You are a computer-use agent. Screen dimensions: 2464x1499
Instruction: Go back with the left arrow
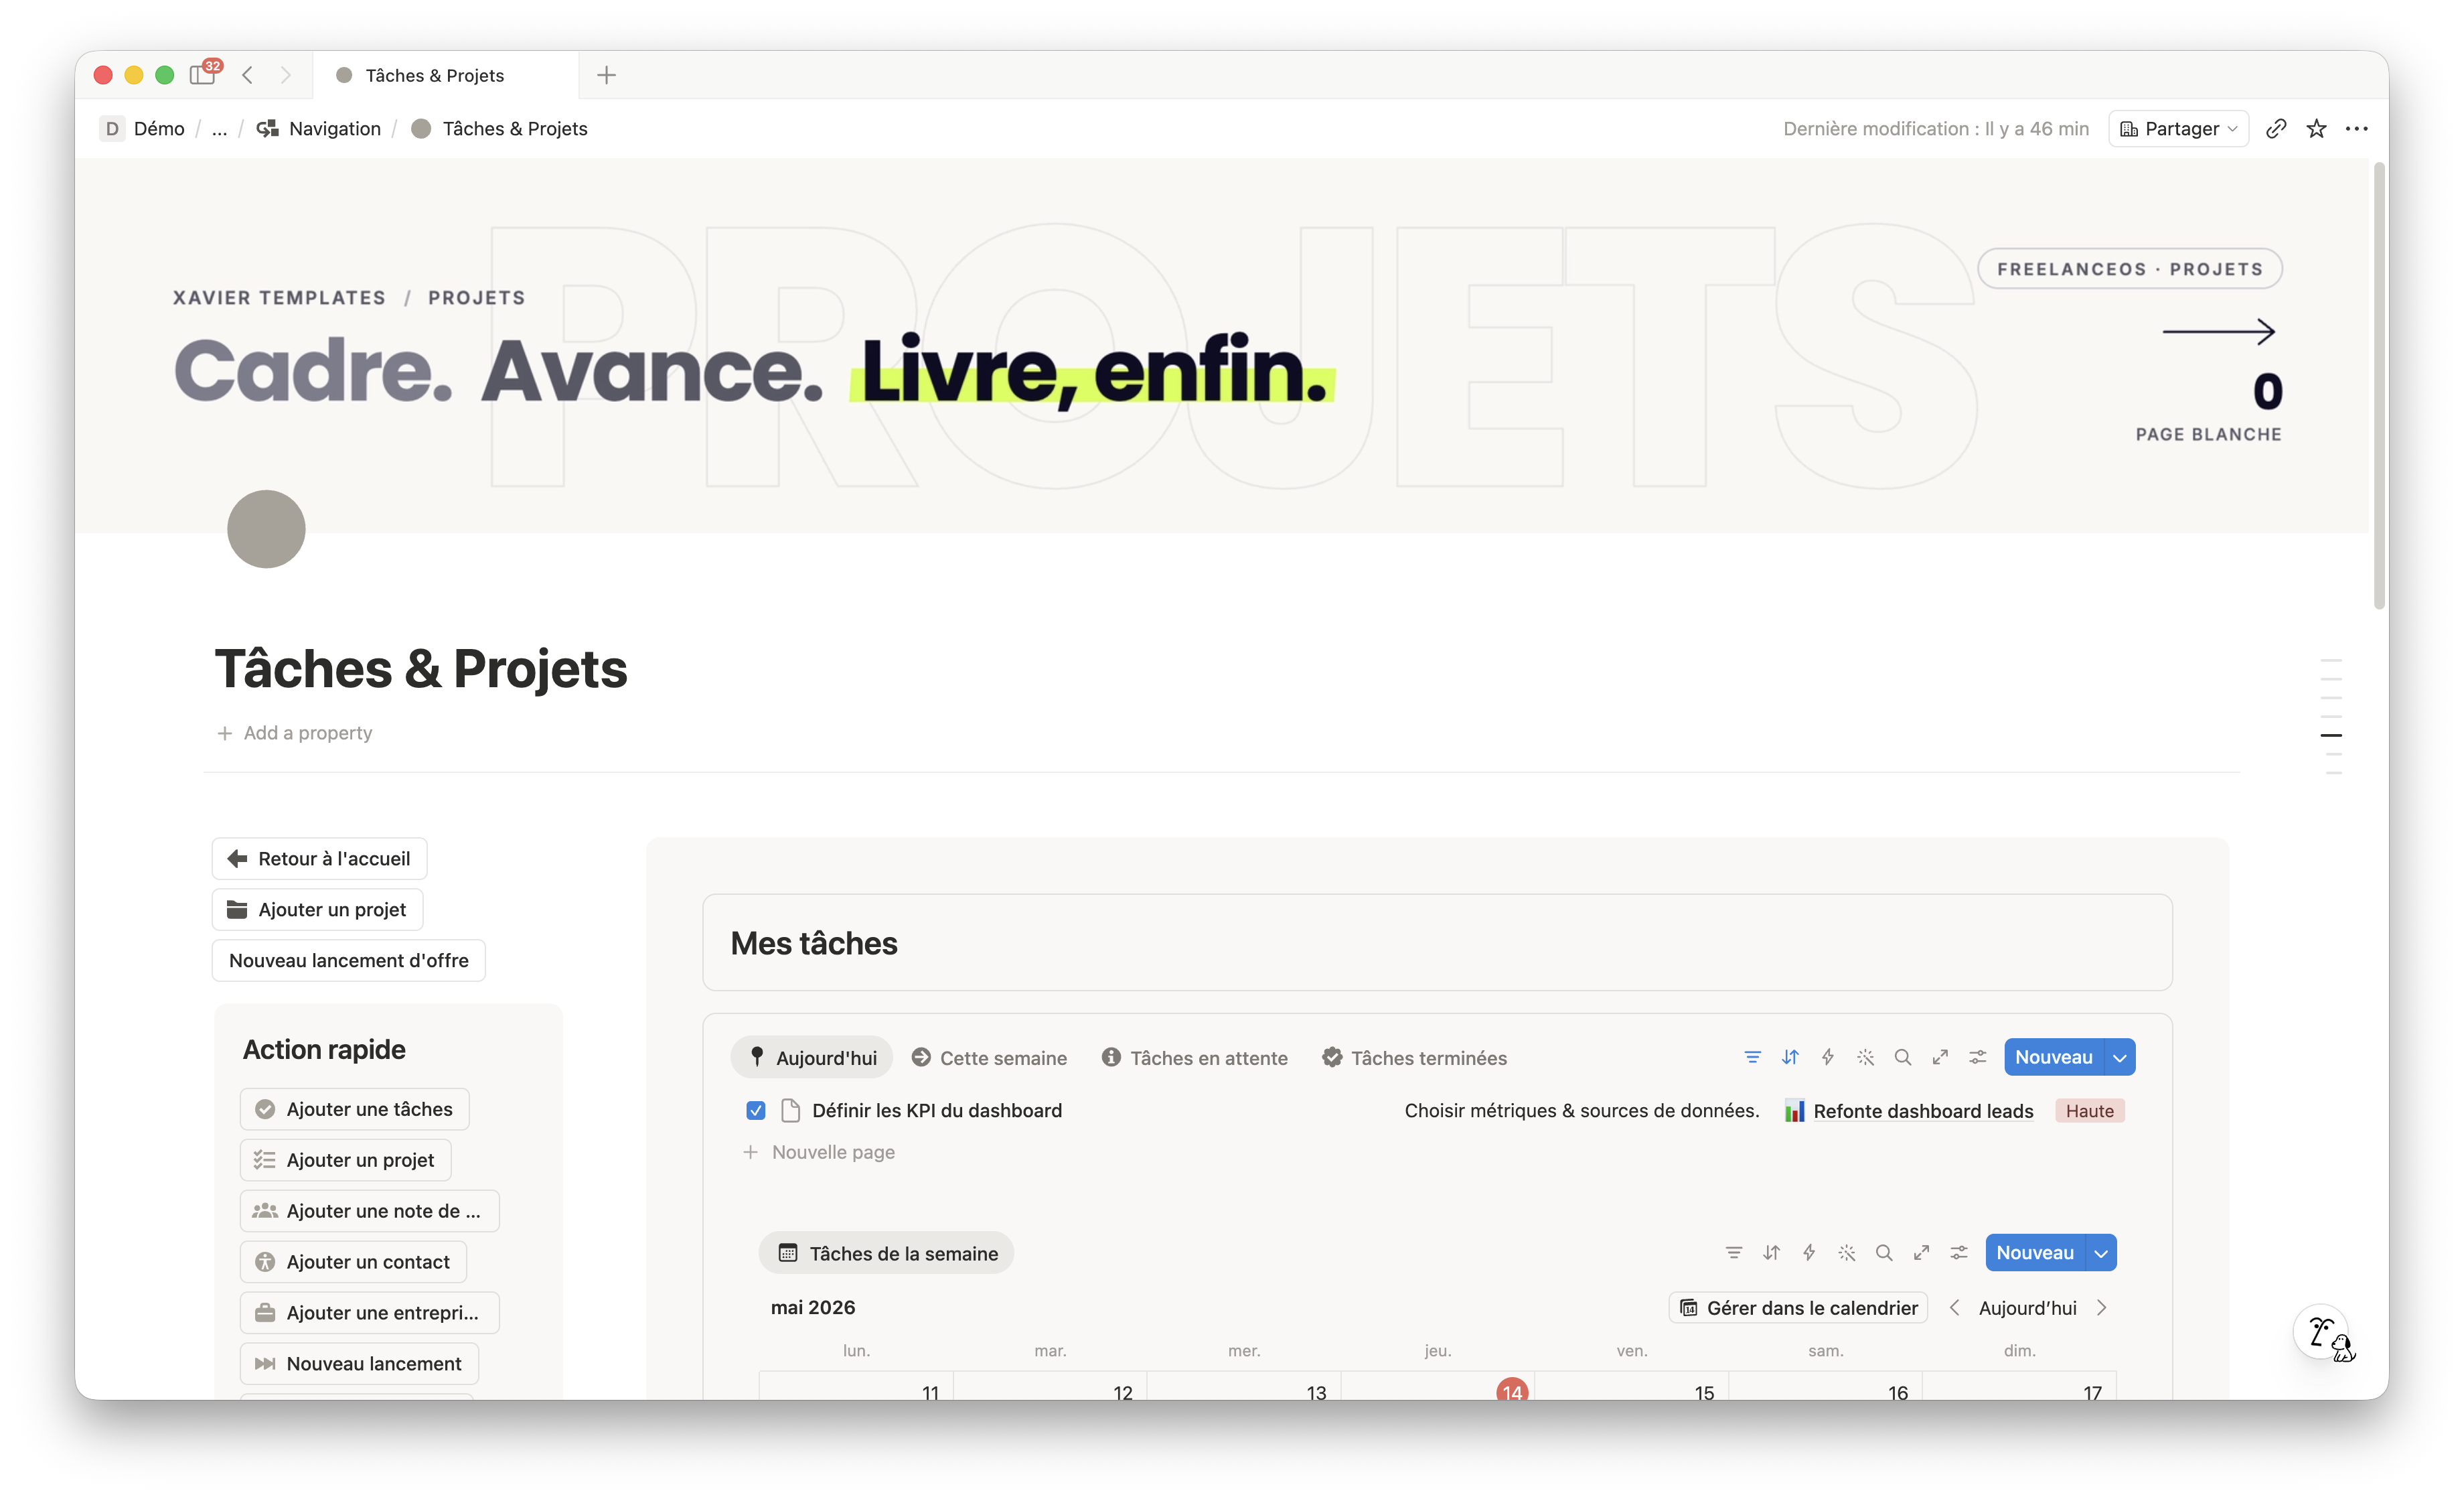[x=248, y=75]
